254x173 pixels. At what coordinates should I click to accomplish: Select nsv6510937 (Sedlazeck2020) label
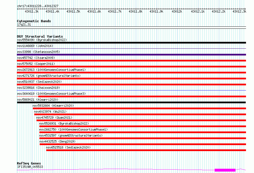click(39, 82)
